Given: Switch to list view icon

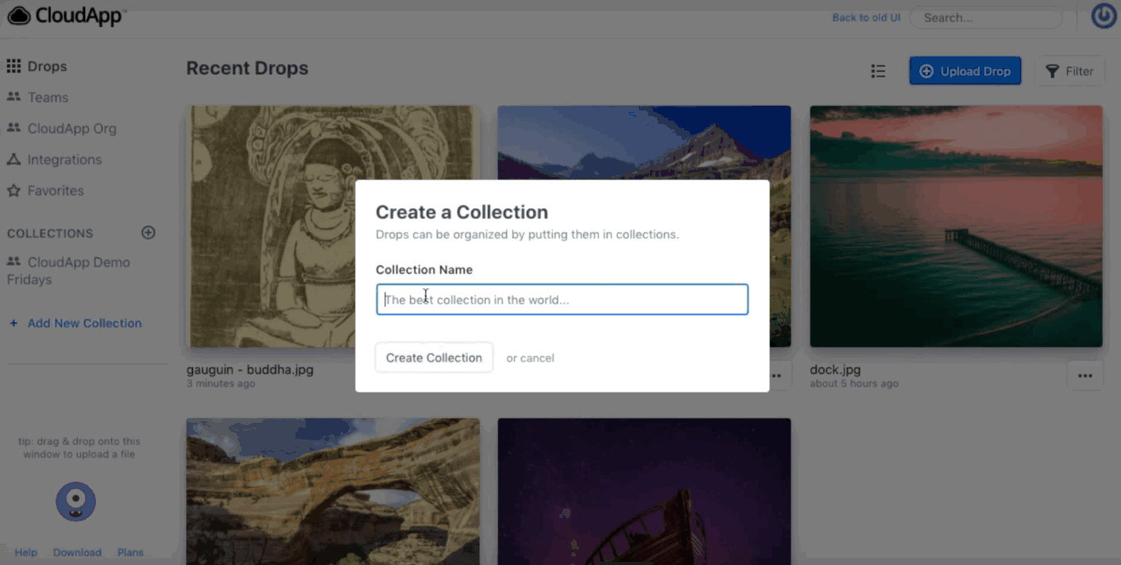Looking at the screenshot, I should 878,72.
